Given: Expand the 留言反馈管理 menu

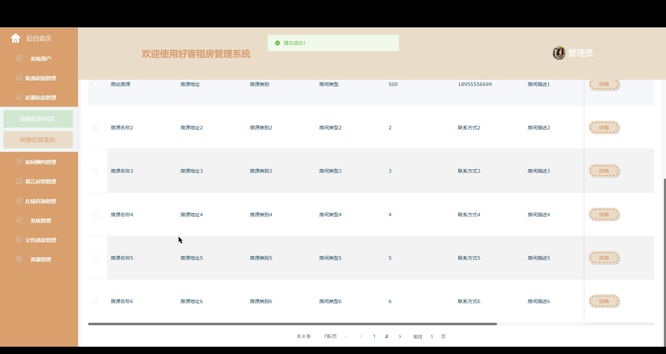Looking at the screenshot, I should [x=39, y=181].
